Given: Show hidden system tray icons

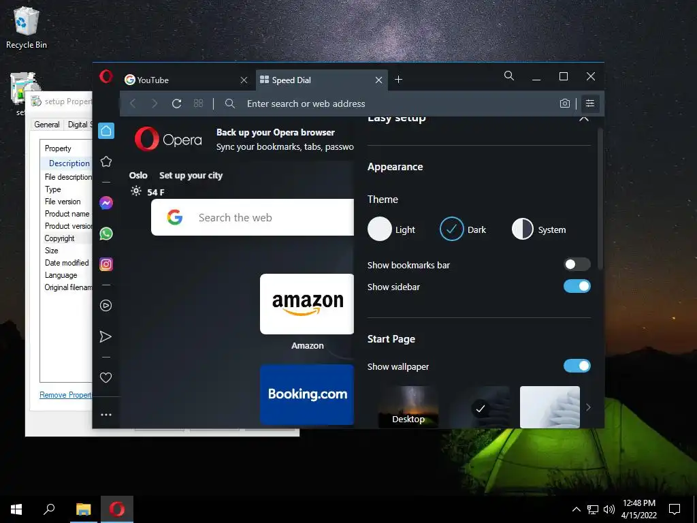Looking at the screenshot, I should (x=576, y=509).
